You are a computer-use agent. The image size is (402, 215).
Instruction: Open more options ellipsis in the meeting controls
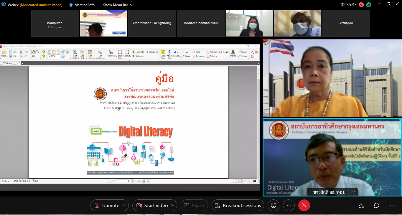(289, 205)
